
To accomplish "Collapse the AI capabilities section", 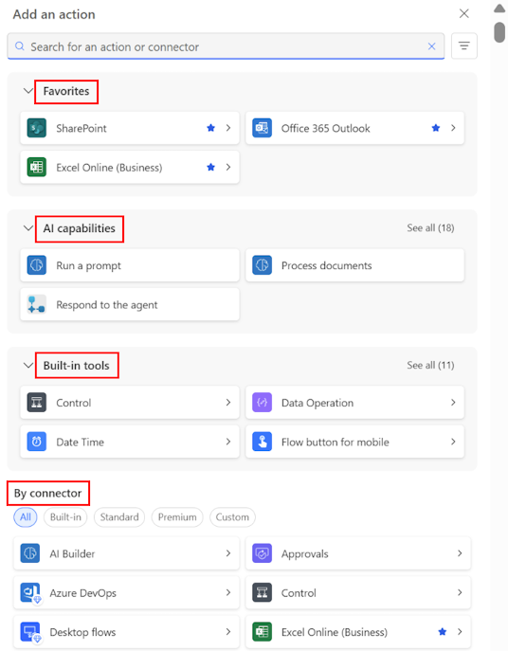I will pyautogui.click(x=27, y=228).
